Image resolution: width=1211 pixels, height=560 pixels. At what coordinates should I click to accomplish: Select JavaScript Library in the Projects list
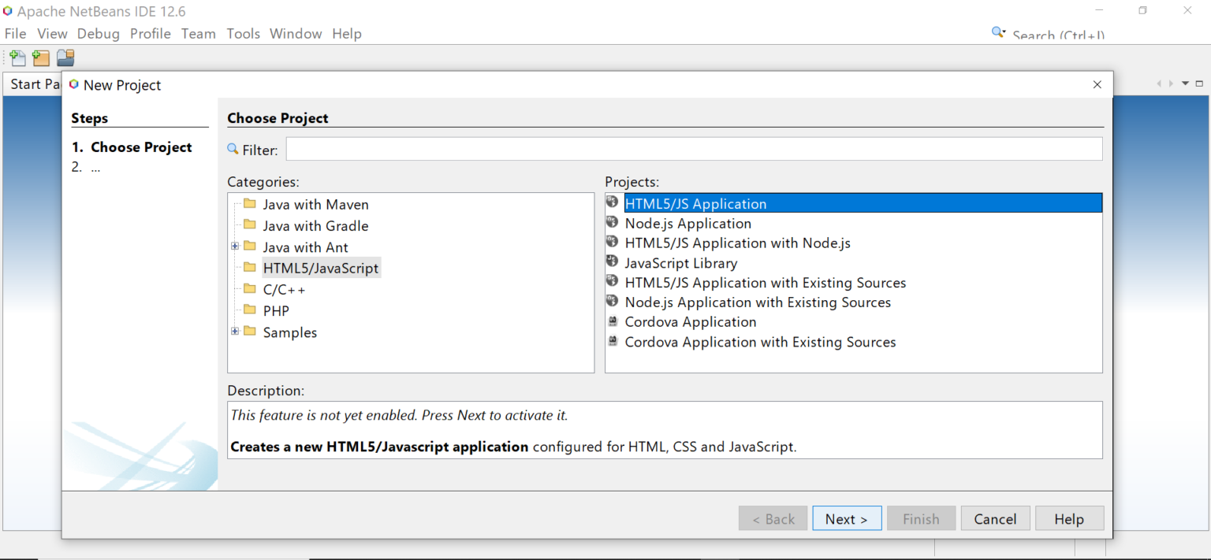click(680, 262)
